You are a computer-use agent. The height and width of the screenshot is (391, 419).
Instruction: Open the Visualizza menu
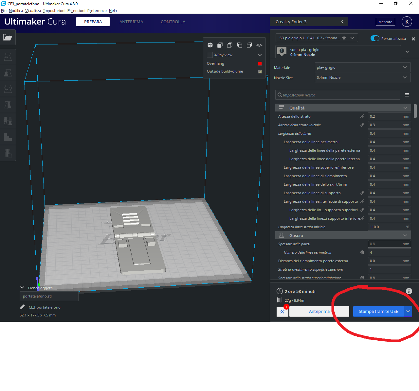click(33, 11)
